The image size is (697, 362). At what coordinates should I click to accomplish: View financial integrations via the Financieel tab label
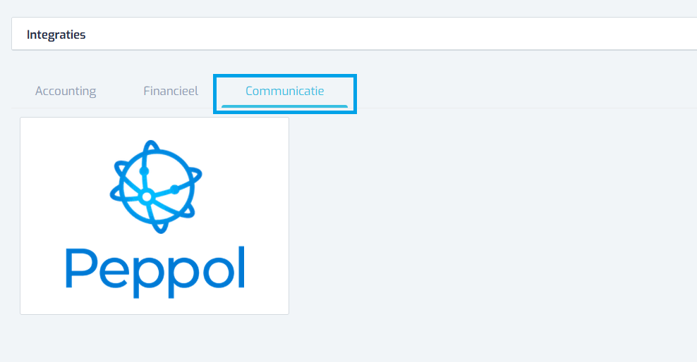[x=171, y=91]
